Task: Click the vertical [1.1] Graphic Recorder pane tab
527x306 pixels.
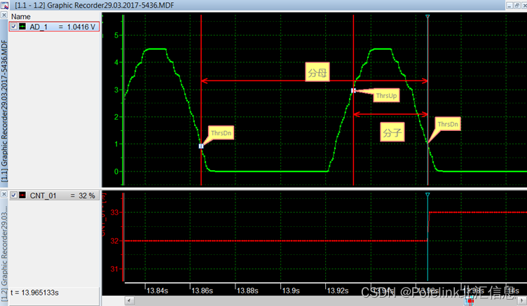Action: click(x=4, y=111)
